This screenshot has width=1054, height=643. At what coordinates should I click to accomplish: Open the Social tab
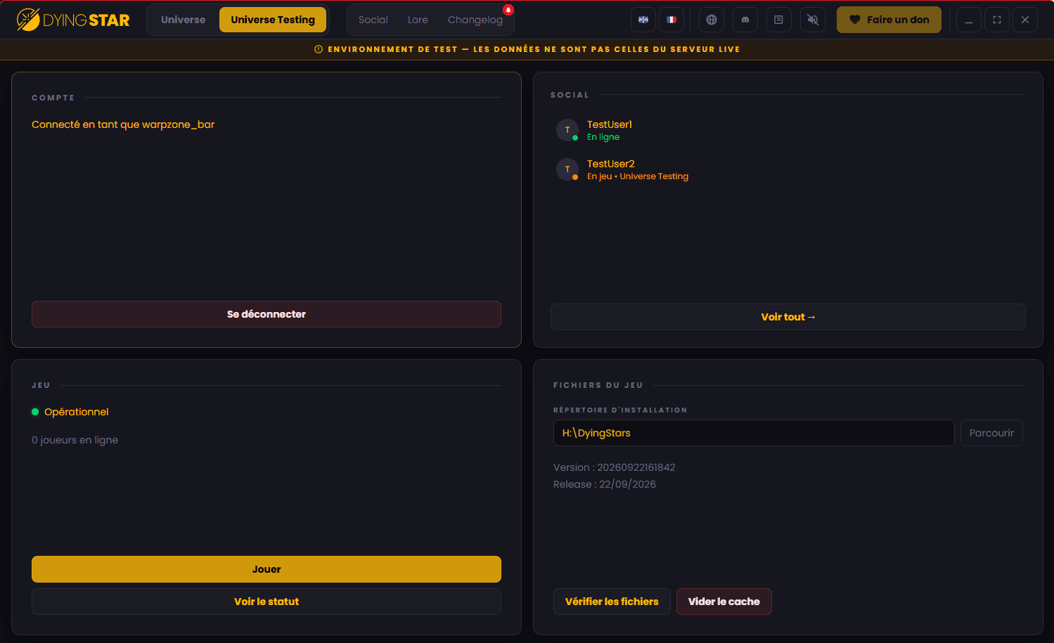point(373,20)
